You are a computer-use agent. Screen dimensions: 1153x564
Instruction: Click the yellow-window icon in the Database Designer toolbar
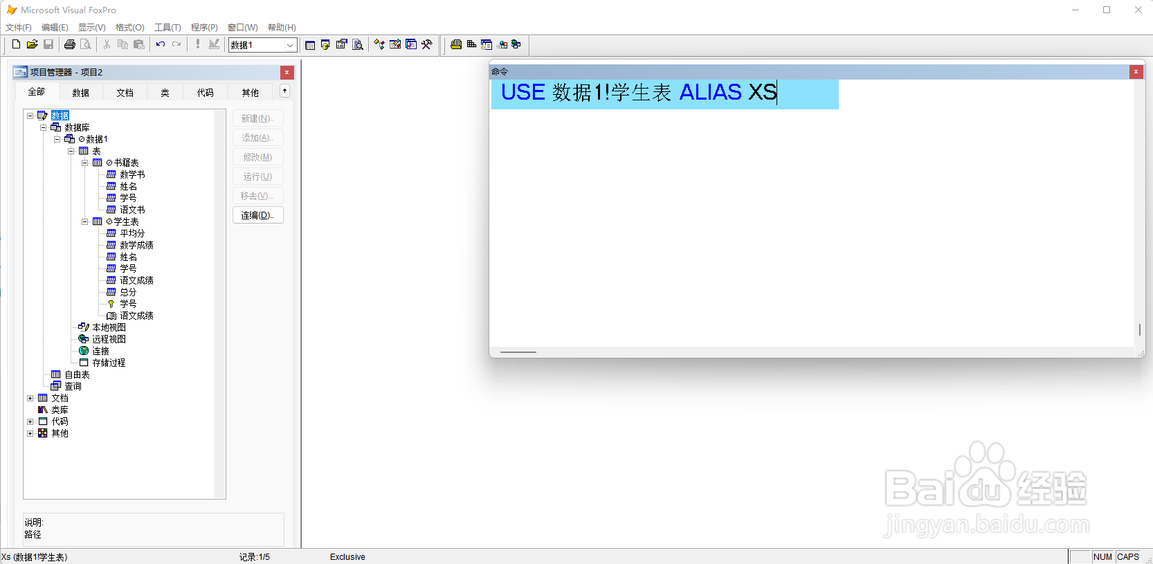487,45
